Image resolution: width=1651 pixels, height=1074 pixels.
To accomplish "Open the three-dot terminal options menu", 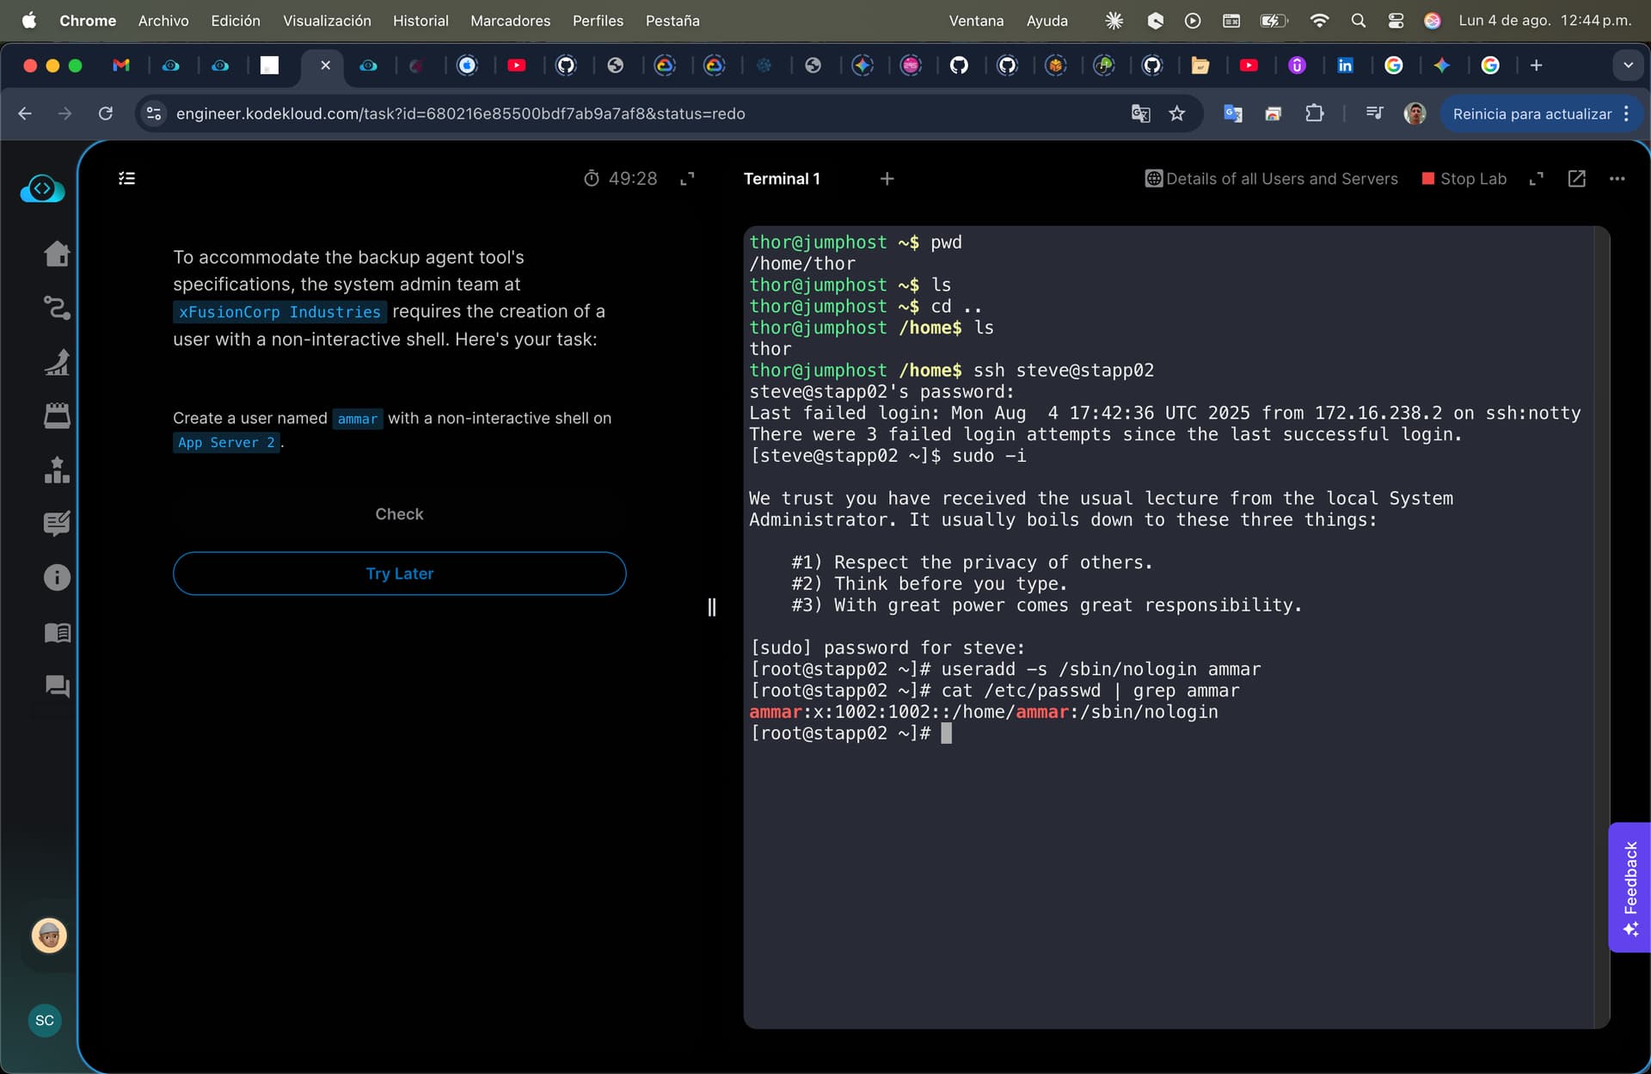I will tap(1617, 179).
